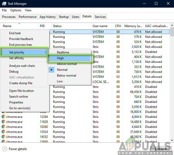Select the Normal priority radio option
This screenshot has height=155, width=174.
62,70
